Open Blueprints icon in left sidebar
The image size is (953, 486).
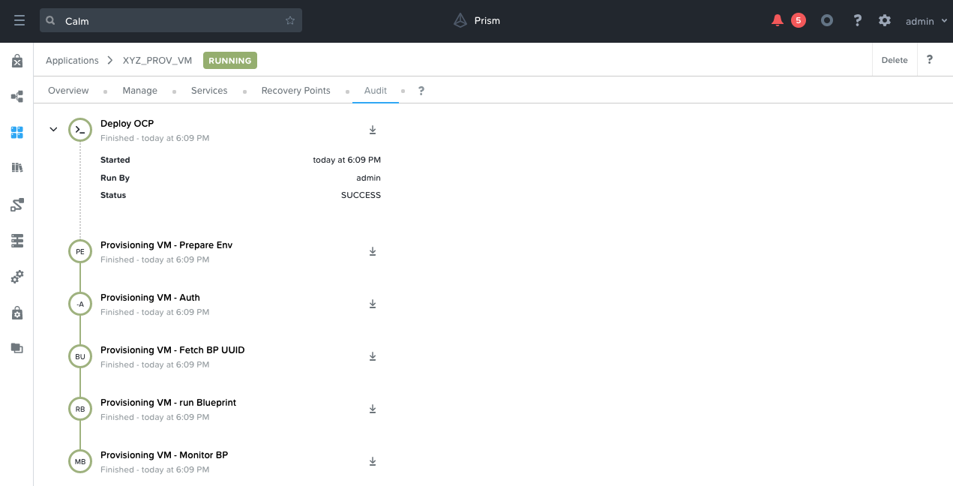(x=17, y=97)
